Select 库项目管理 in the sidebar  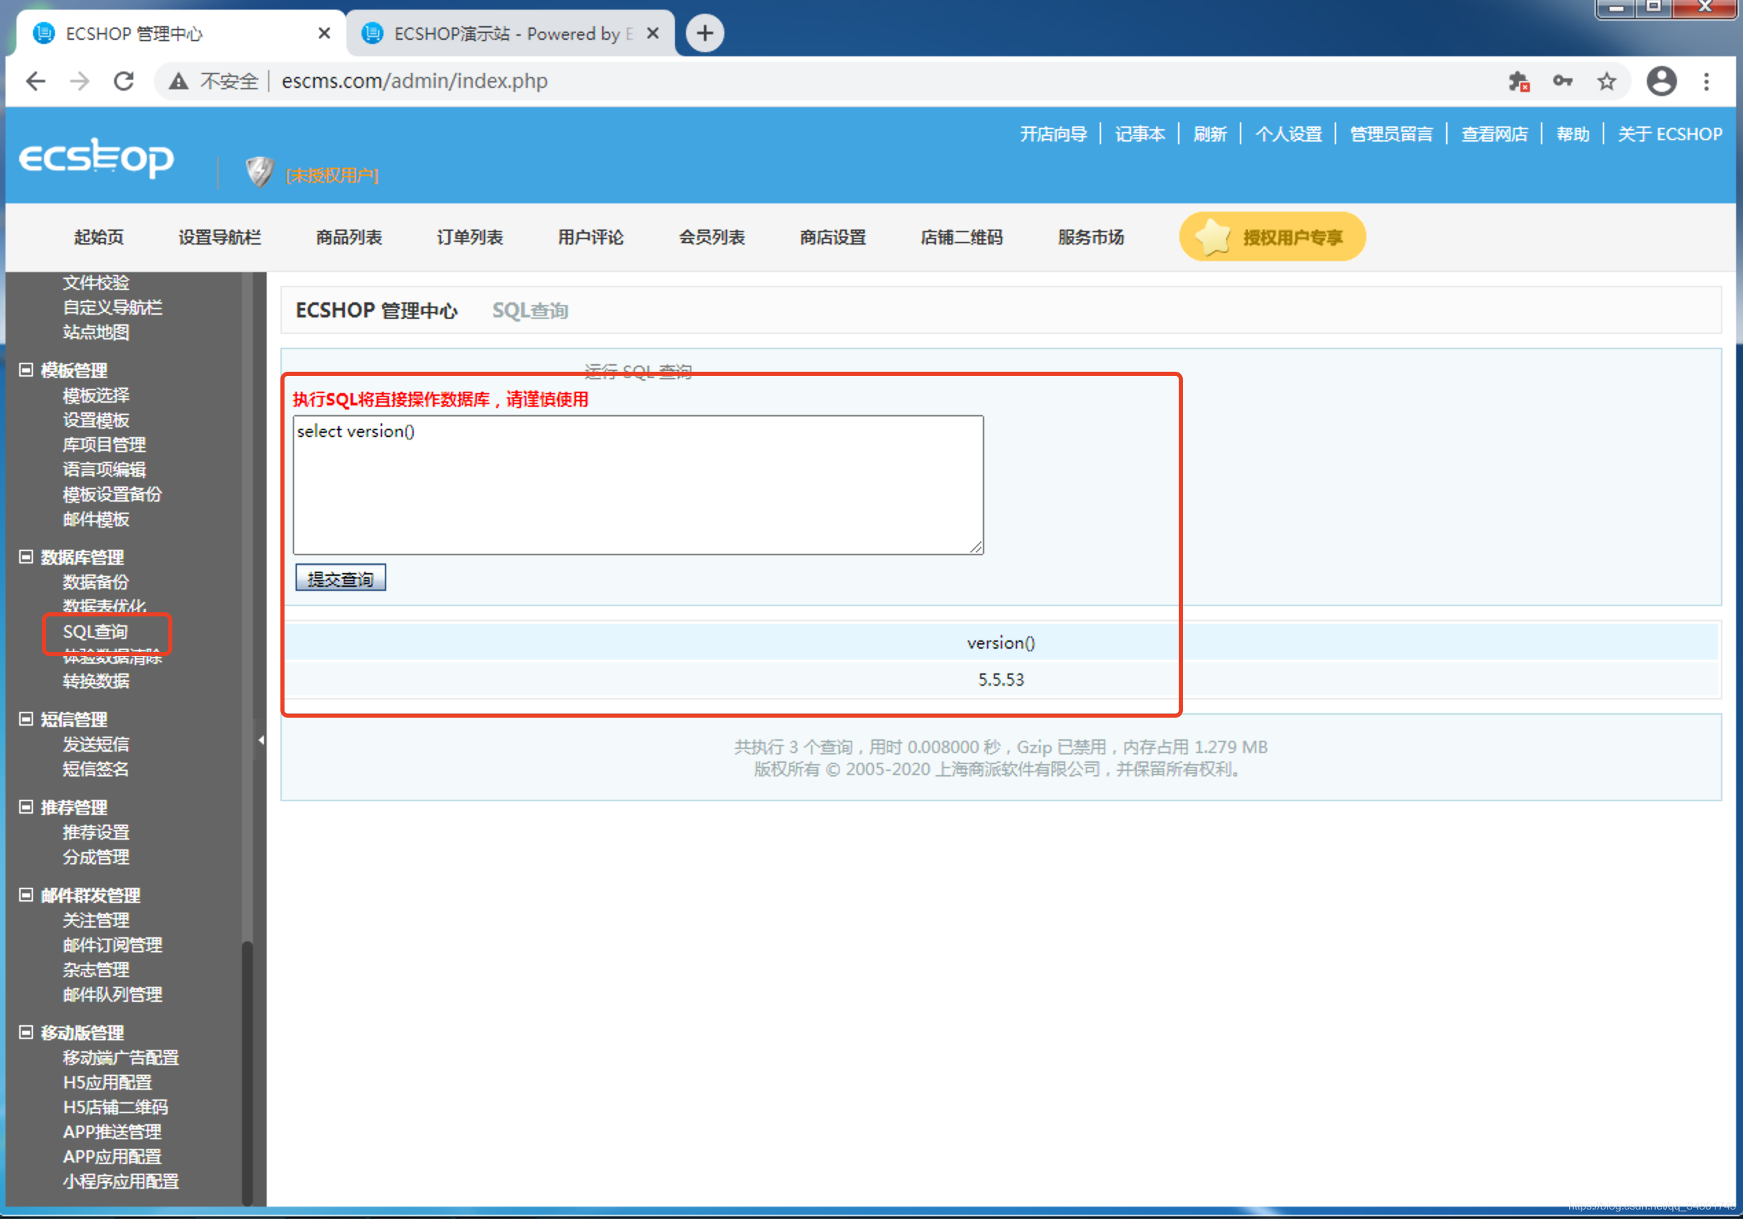104,445
